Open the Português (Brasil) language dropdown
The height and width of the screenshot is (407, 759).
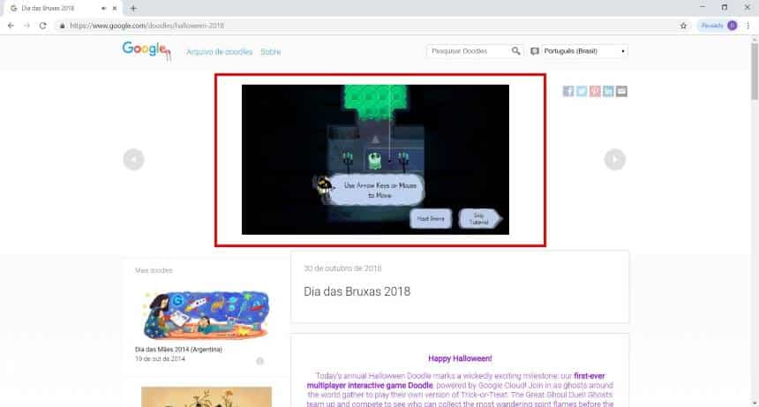[578, 51]
